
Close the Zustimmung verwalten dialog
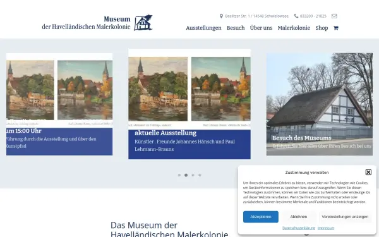(368, 172)
